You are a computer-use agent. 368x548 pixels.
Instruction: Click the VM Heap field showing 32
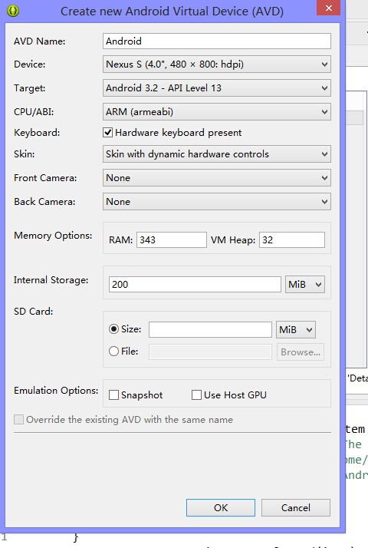[292, 240]
